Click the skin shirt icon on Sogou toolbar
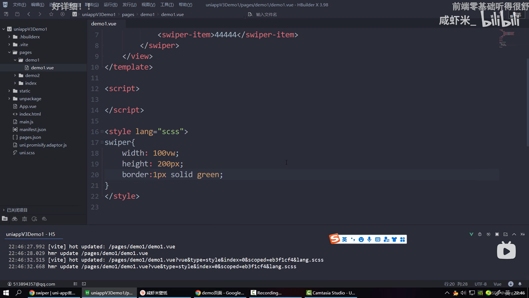Screen dimensions: 529x298 (x=394, y=240)
